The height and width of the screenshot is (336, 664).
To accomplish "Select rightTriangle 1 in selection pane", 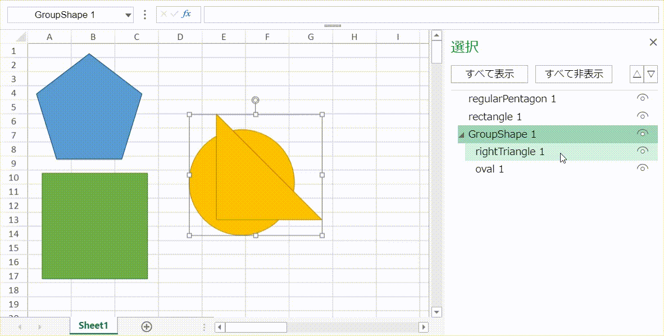I will coord(510,152).
